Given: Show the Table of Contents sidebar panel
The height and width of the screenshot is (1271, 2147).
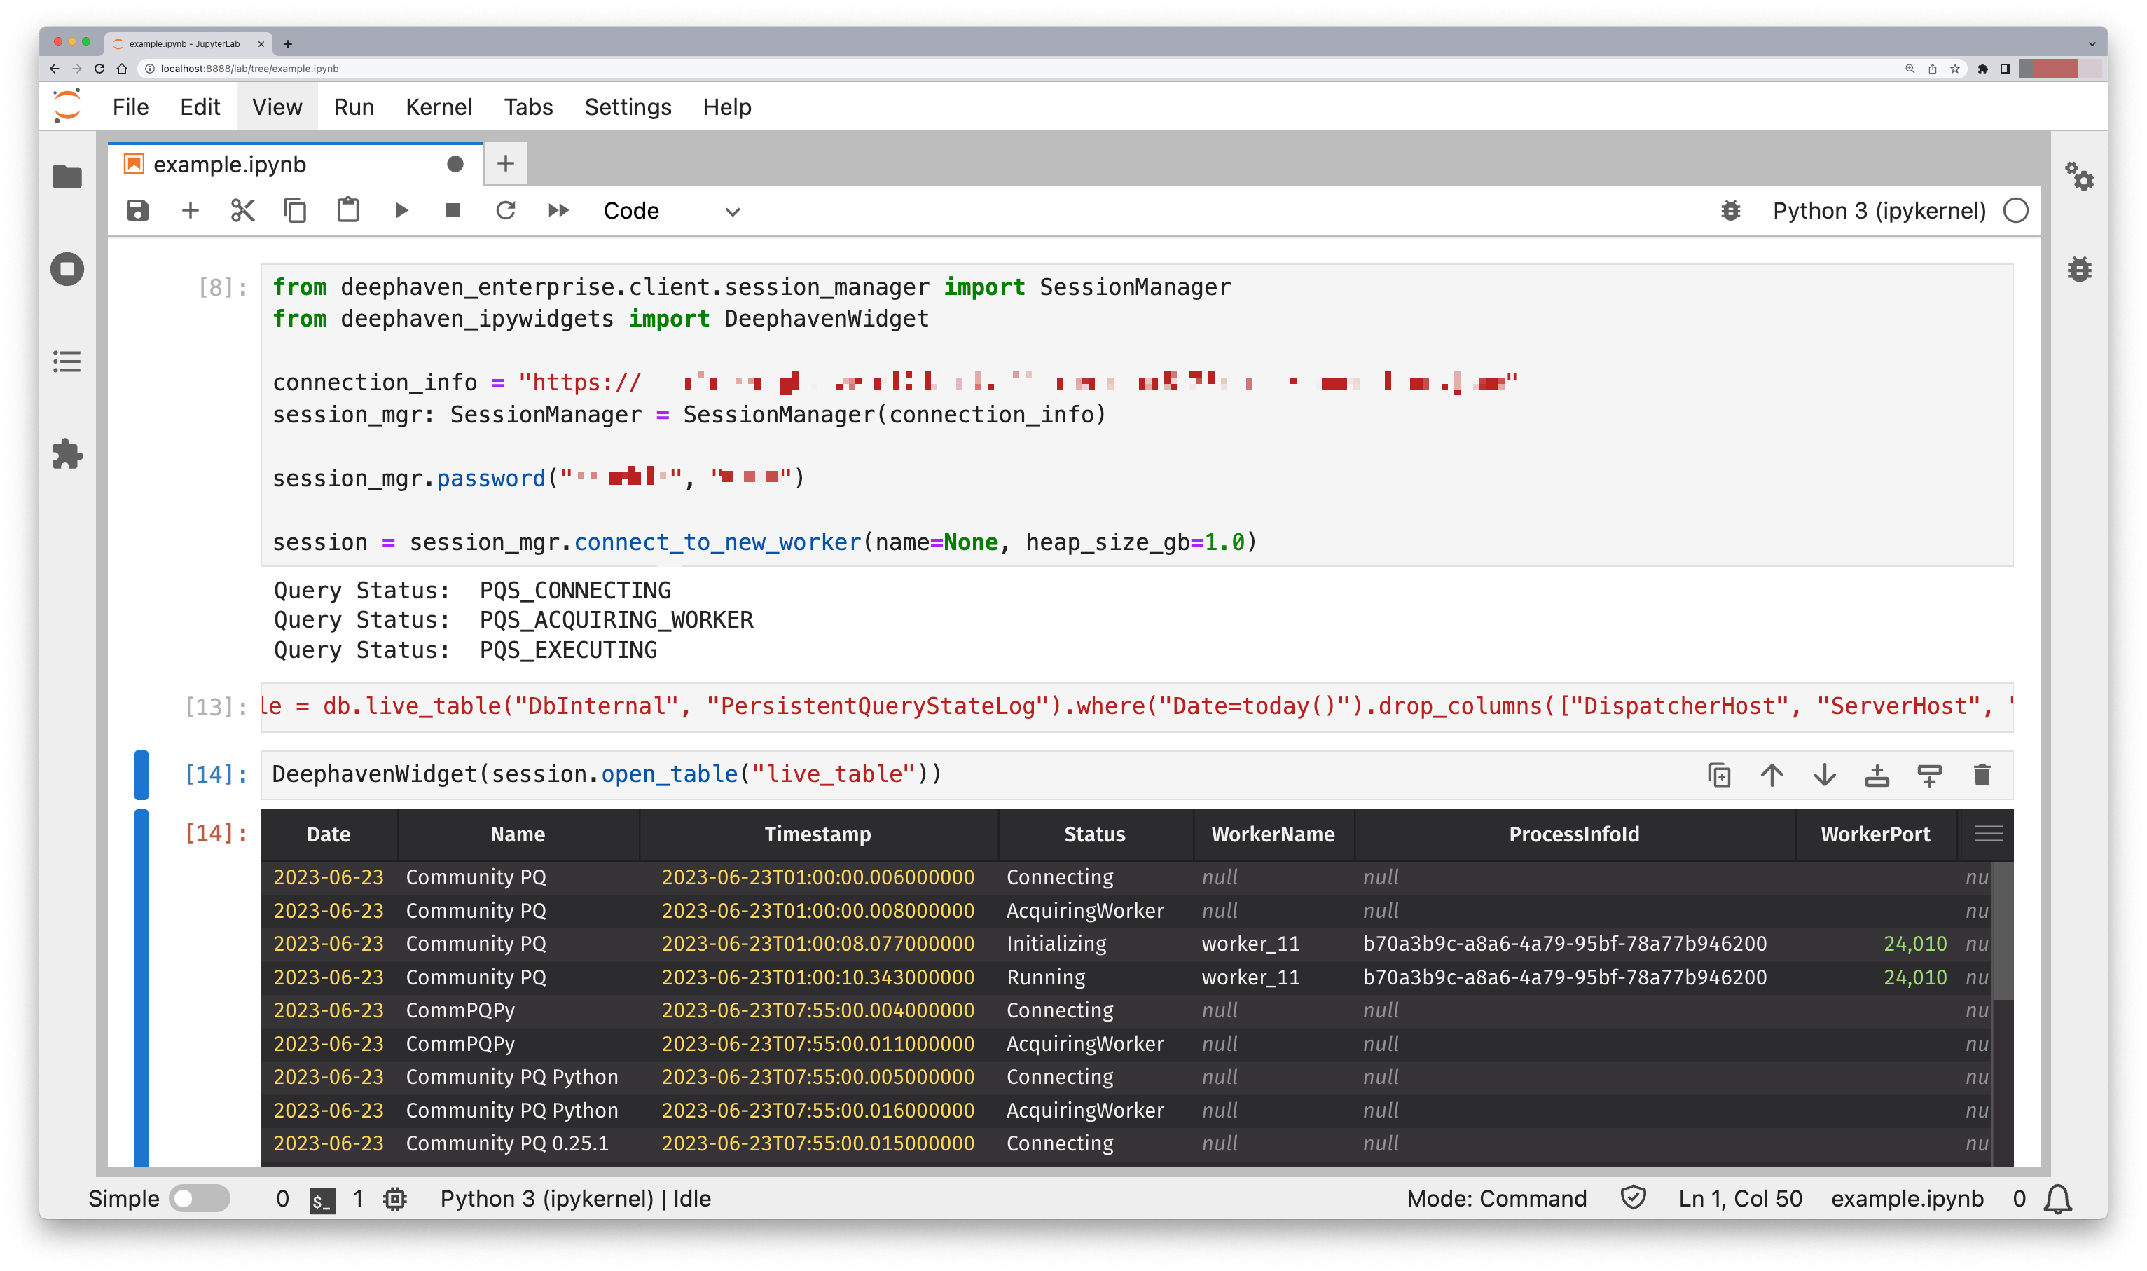Looking at the screenshot, I should tap(67, 362).
